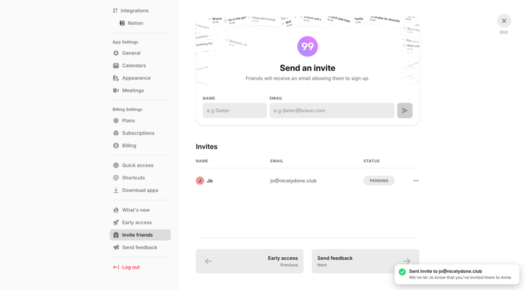Click the name Jo in invites
Screen dimensions: 525x290
pyautogui.click(x=210, y=181)
